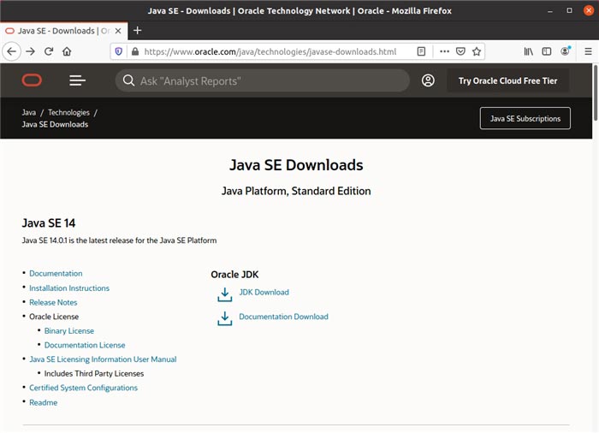Image resolution: width=599 pixels, height=433 pixels.
Task: Click the Oracle JDK heading text
Action: tap(234, 275)
